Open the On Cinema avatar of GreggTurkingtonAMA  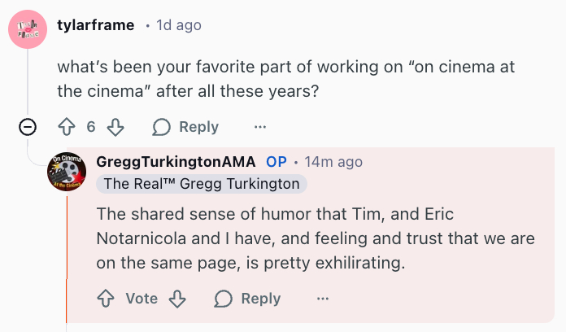point(67,172)
